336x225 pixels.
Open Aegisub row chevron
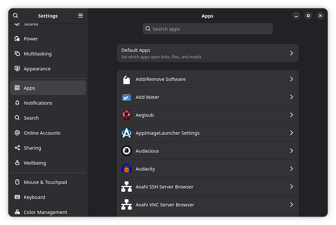click(291, 115)
